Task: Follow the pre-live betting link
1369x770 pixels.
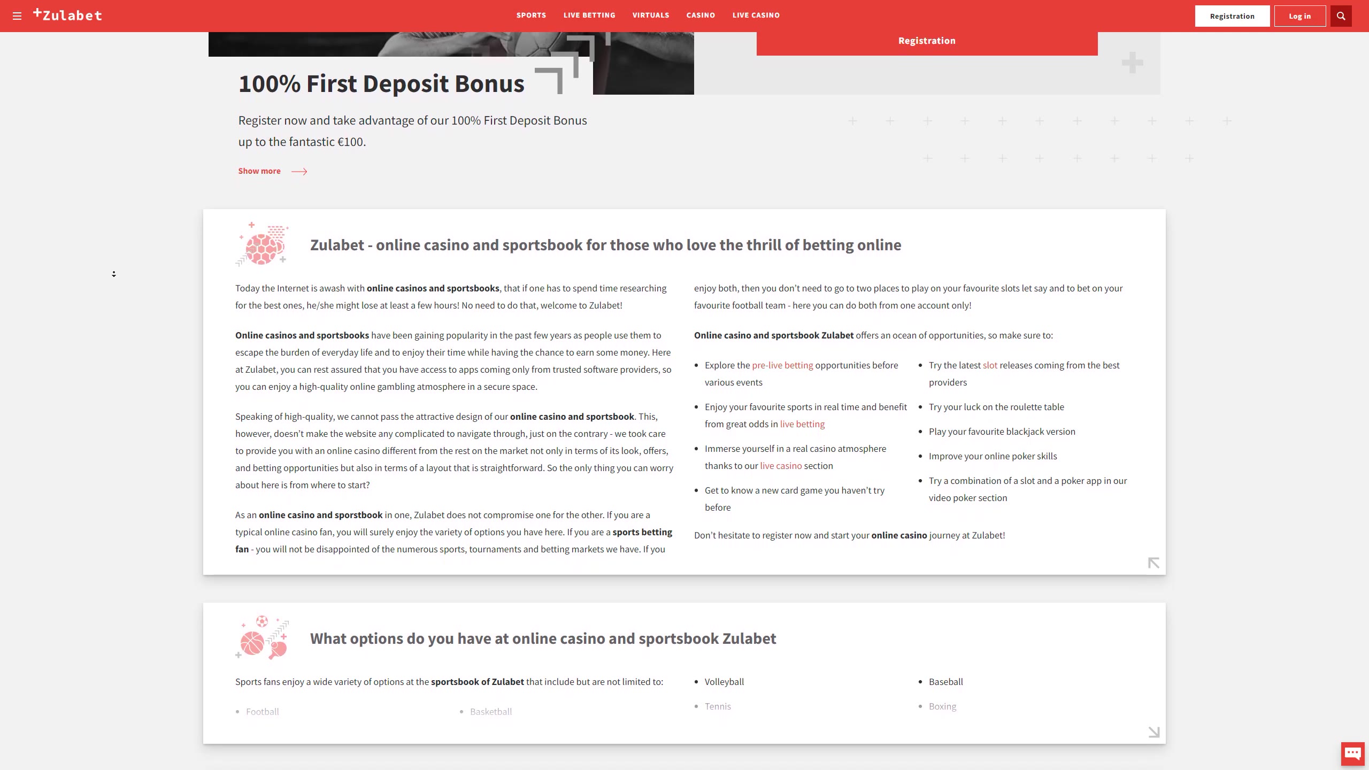Action: [782, 365]
